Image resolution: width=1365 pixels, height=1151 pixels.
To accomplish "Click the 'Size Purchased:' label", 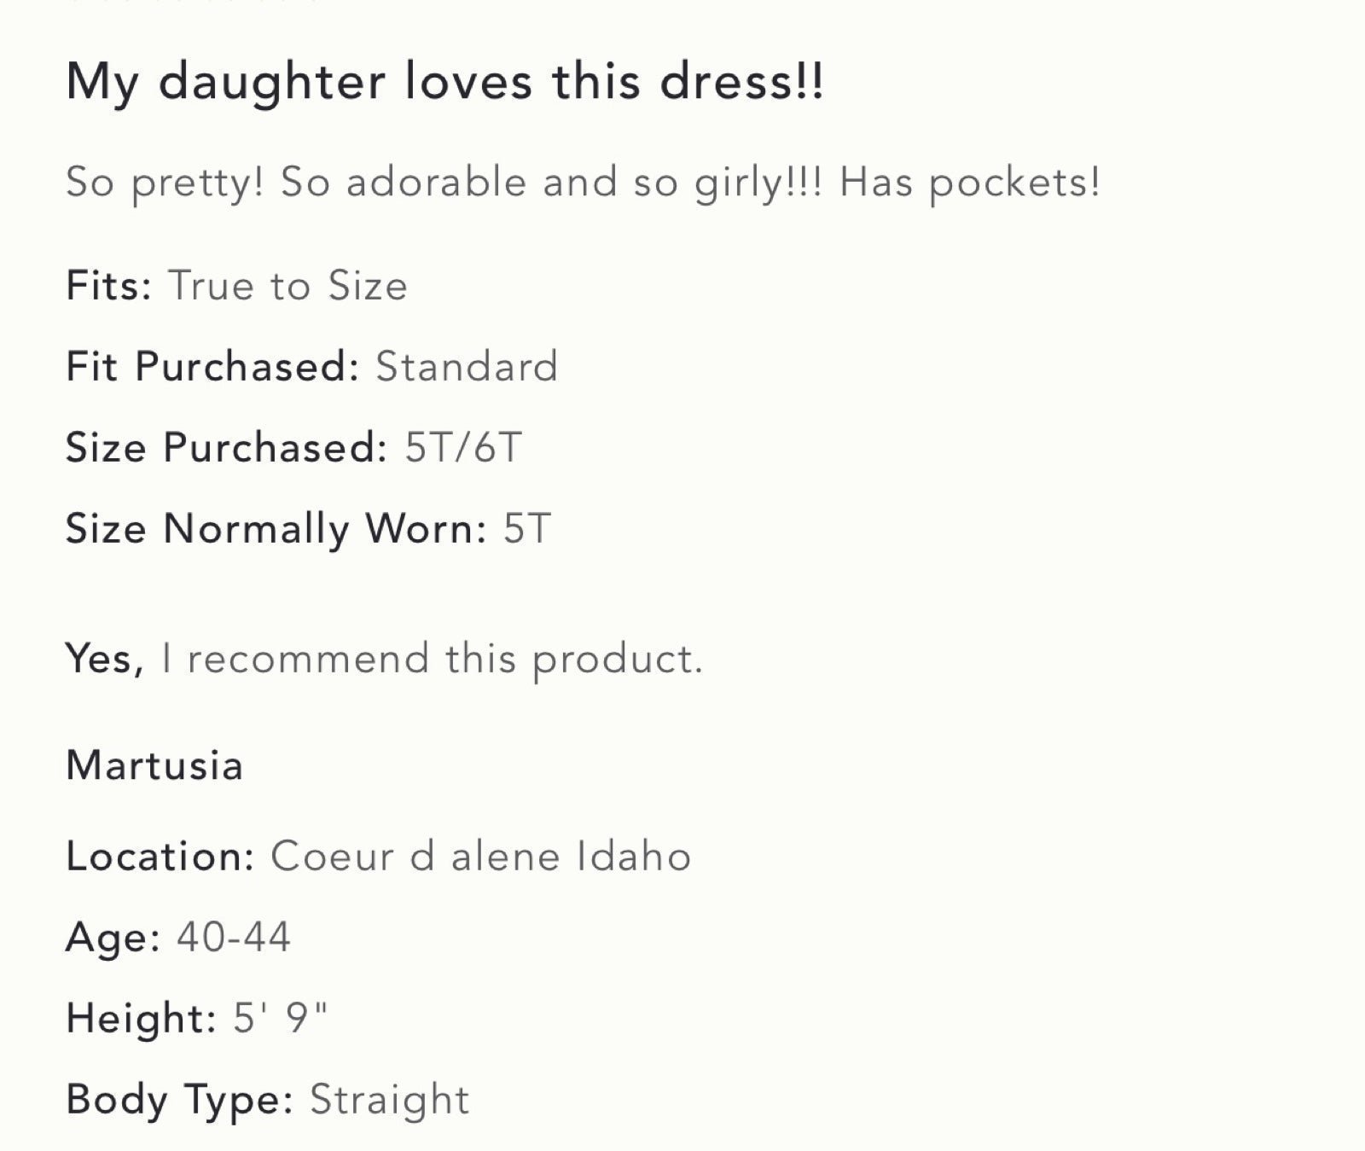I will pyautogui.click(x=227, y=447).
